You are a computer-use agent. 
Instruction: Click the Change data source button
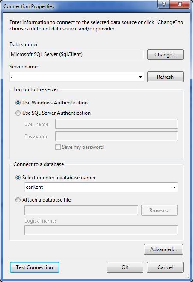click(165, 54)
